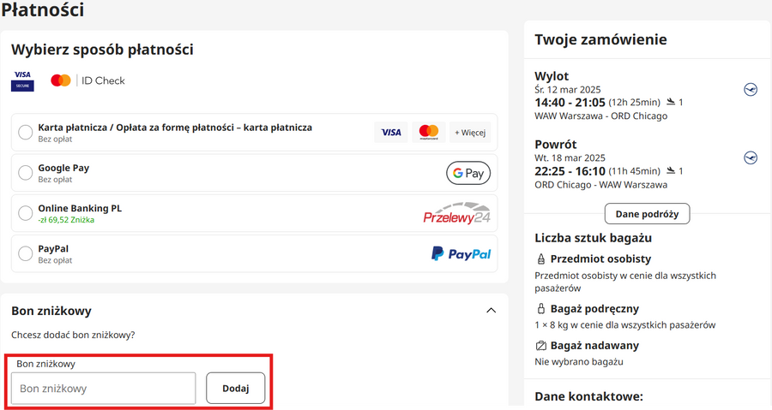The width and height of the screenshot is (772, 410).
Task: Show more card types with Więcej
Action: click(470, 132)
